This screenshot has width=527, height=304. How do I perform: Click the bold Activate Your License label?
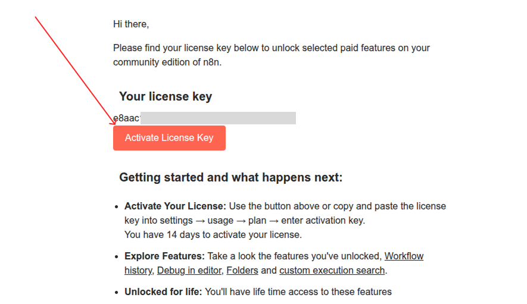tap(175, 206)
